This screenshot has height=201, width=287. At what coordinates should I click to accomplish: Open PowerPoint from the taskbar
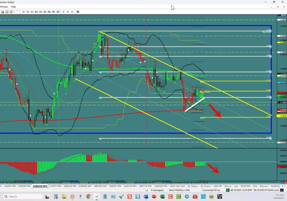tap(154, 197)
